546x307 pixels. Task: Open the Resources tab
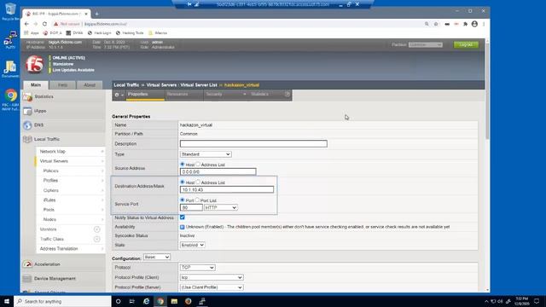pos(184,95)
